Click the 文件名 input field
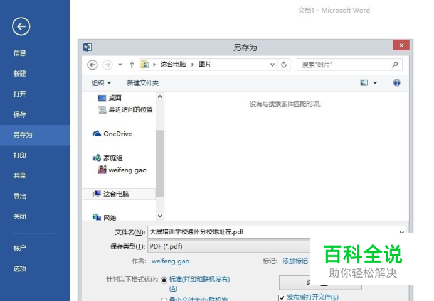The width and height of the screenshot is (434, 301). 277,232
